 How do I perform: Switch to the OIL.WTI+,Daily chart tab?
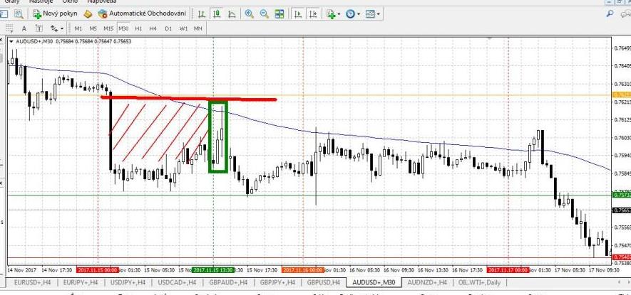479,282
